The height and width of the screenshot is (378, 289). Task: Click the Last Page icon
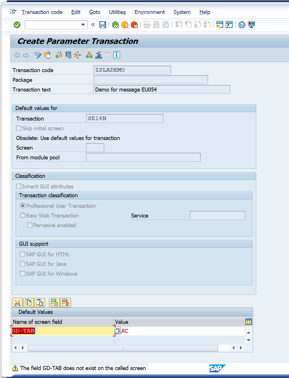click(207, 25)
